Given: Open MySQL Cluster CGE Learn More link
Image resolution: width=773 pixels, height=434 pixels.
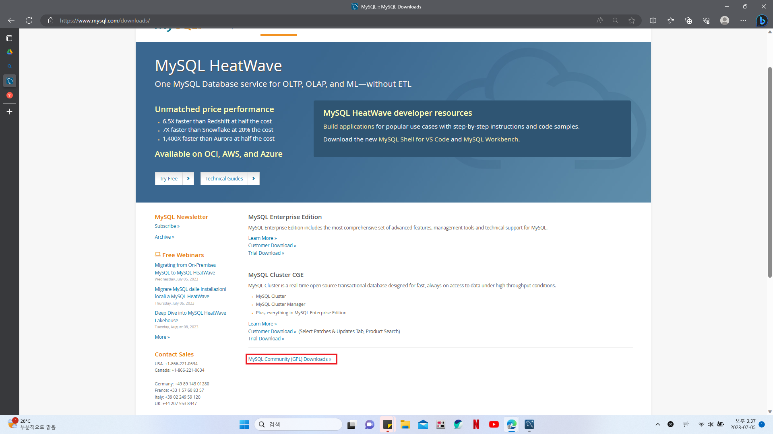Looking at the screenshot, I should [262, 323].
